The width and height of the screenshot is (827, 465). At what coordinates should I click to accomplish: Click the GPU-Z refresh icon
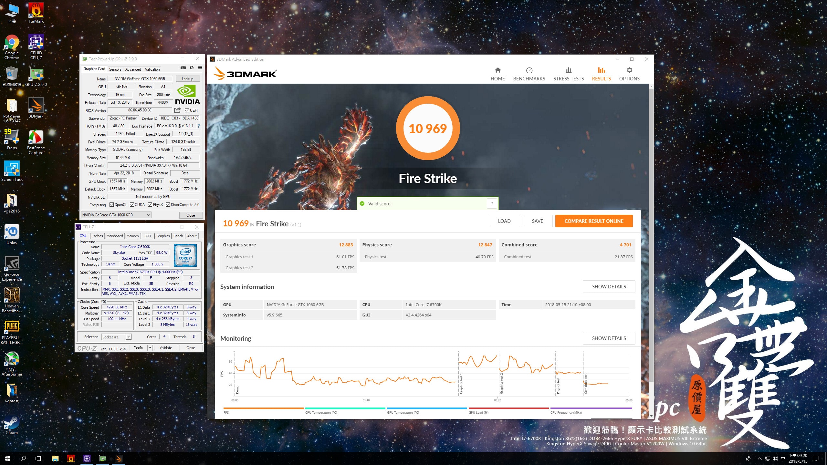tap(192, 67)
